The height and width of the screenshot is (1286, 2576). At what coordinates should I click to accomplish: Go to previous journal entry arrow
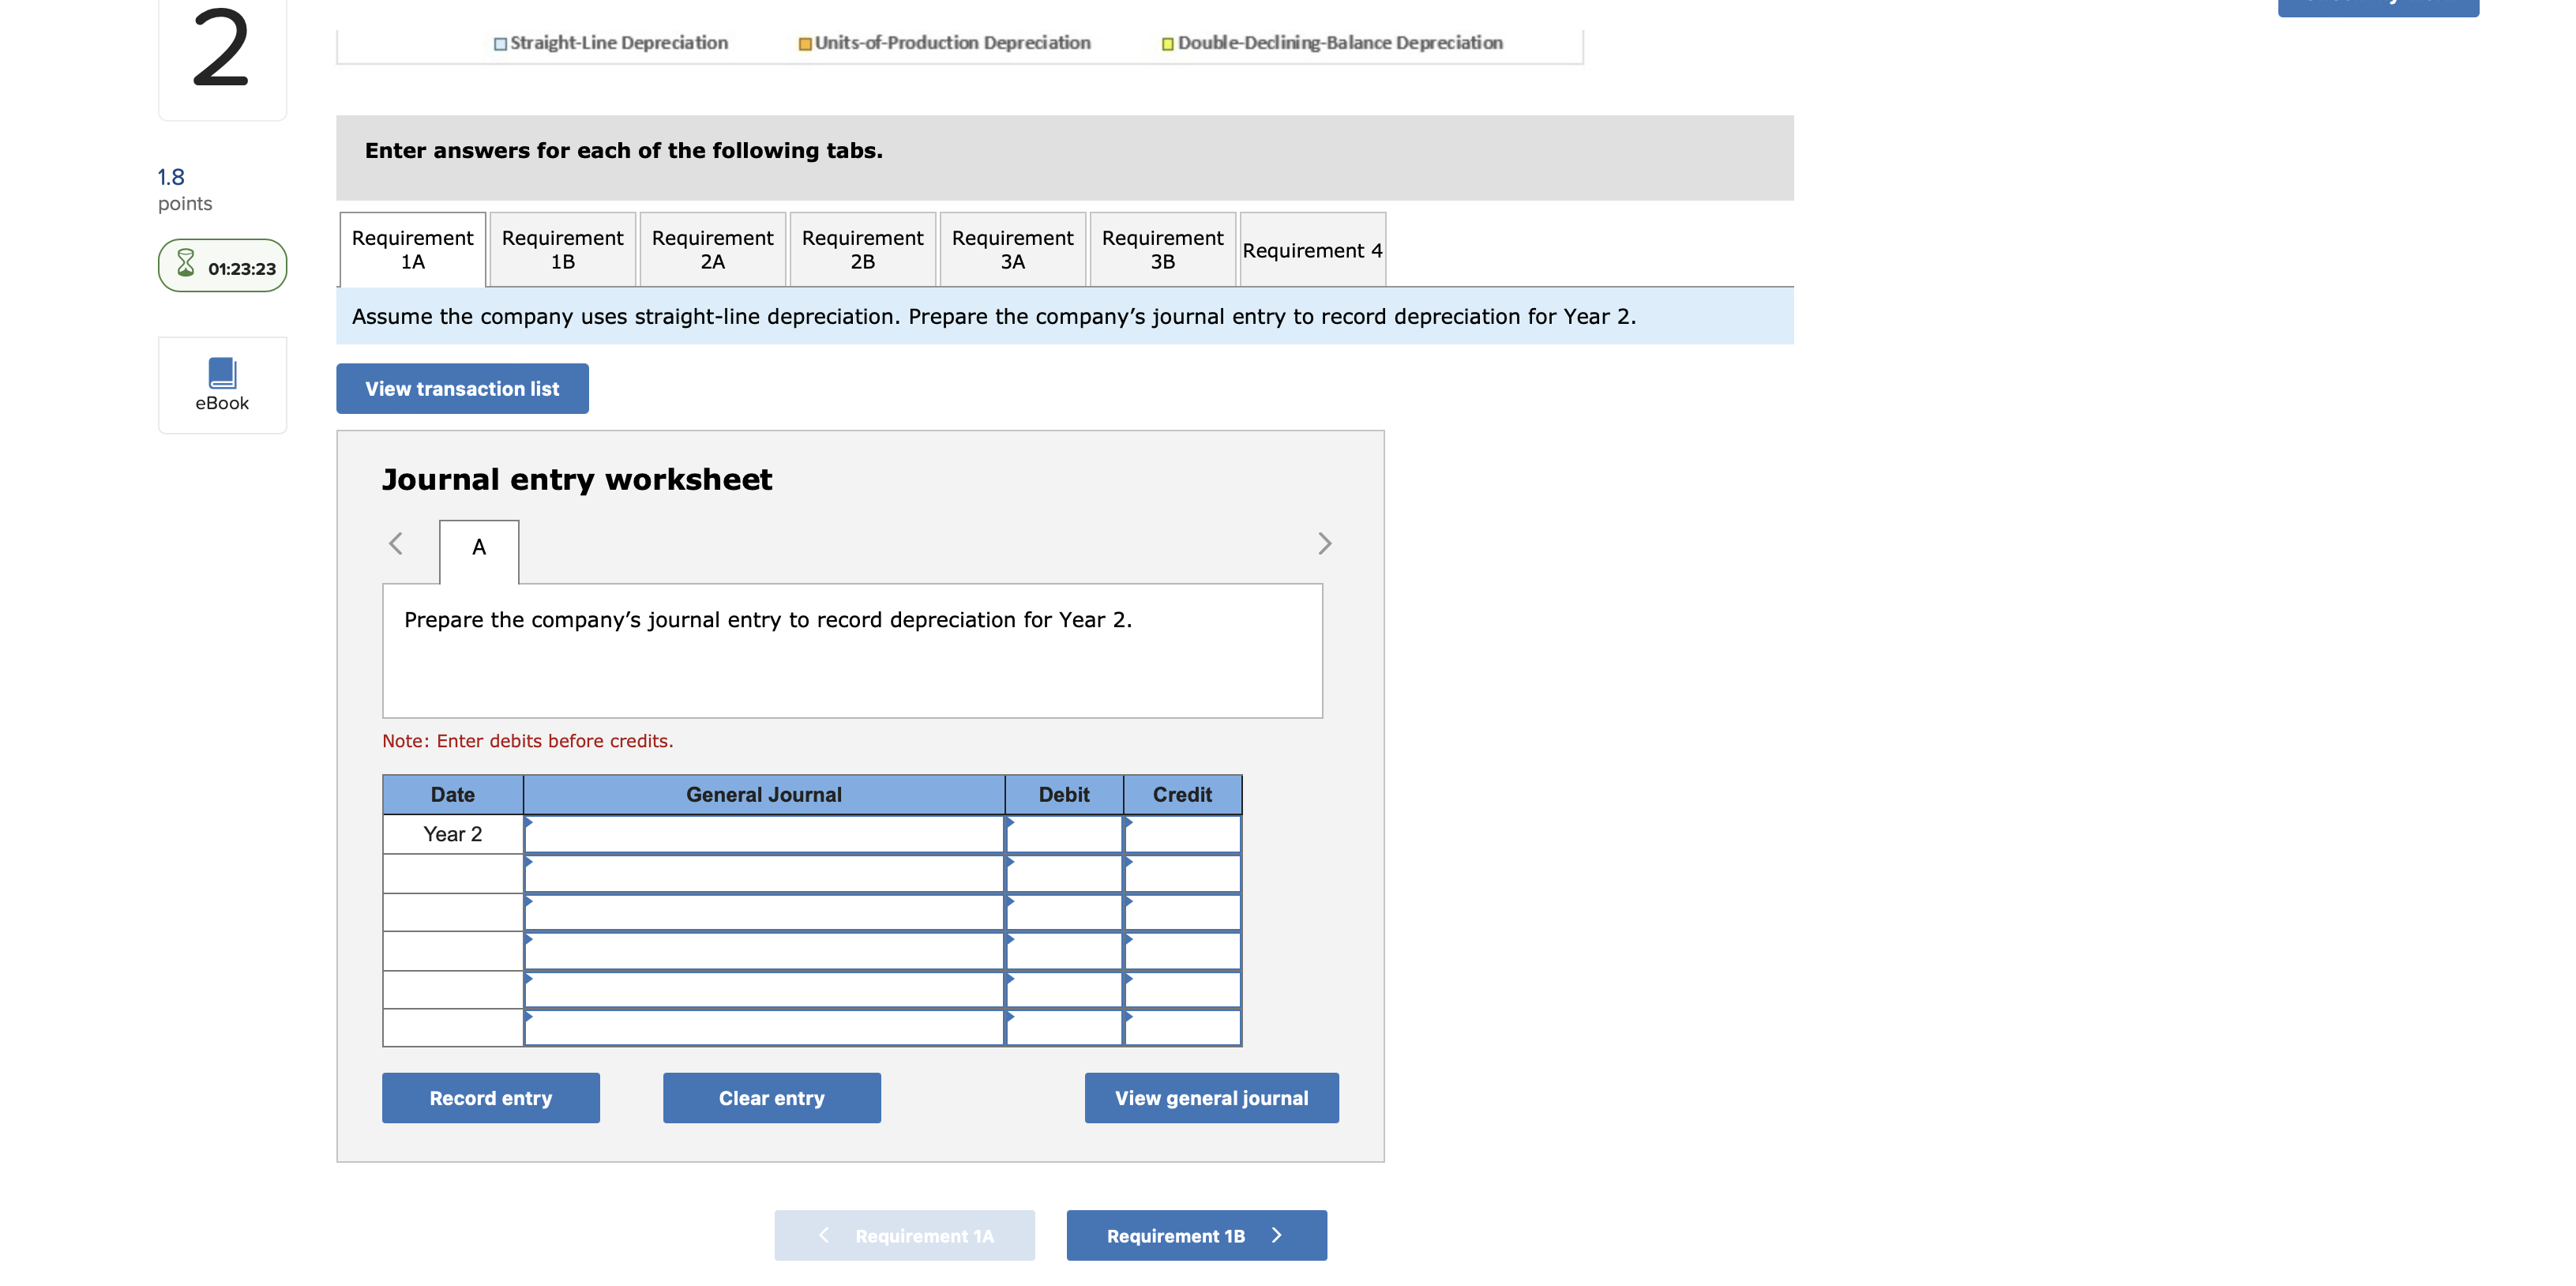click(396, 543)
